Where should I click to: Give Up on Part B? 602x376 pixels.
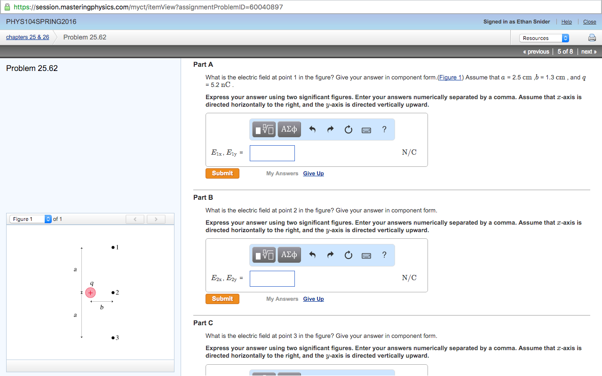coord(314,299)
